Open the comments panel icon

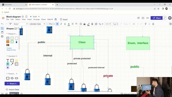(x=138, y=18)
